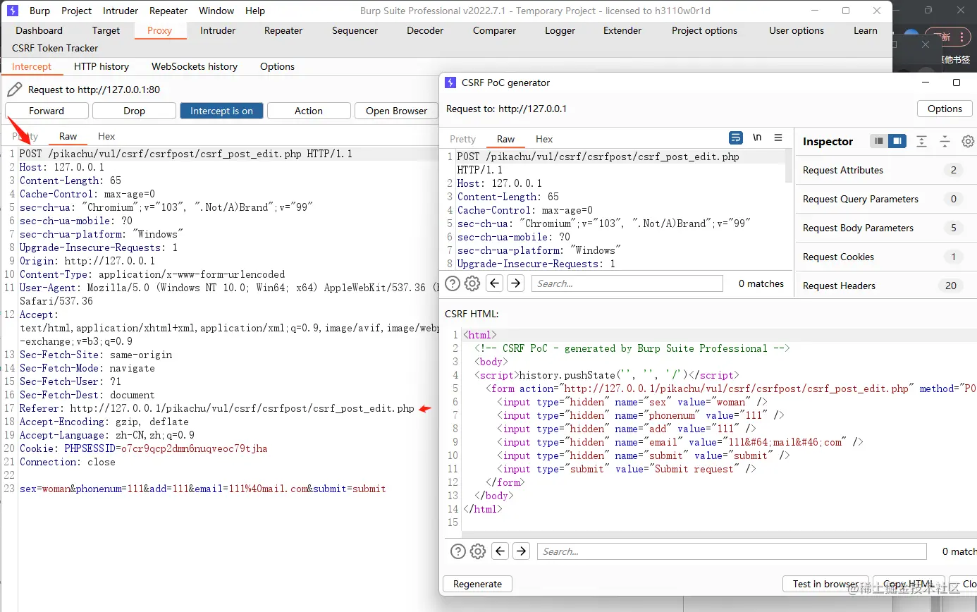This screenshot has height=612, width=977.
Task: Open the User options tab
Action: [797, 30]
